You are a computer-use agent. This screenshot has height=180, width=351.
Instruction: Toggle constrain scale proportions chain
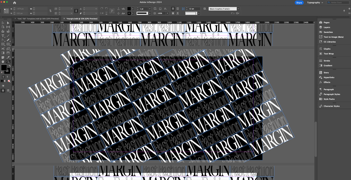[x=76, y=11]
